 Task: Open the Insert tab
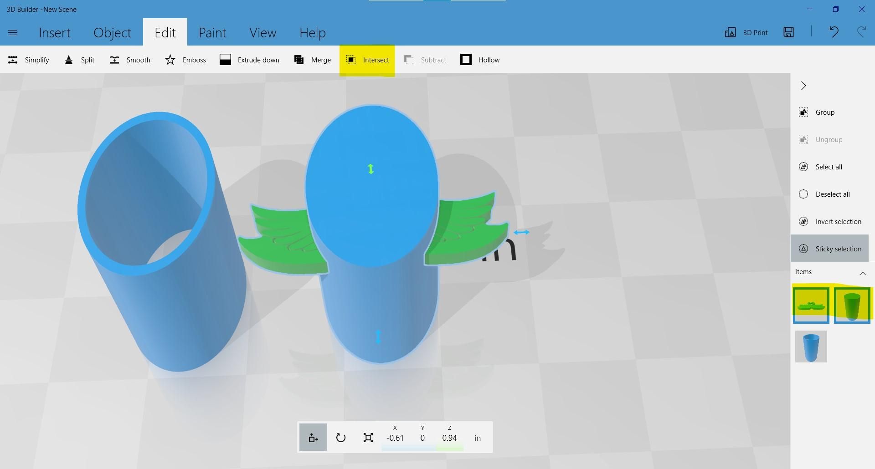pyautogui.click(x=55, y=32)
